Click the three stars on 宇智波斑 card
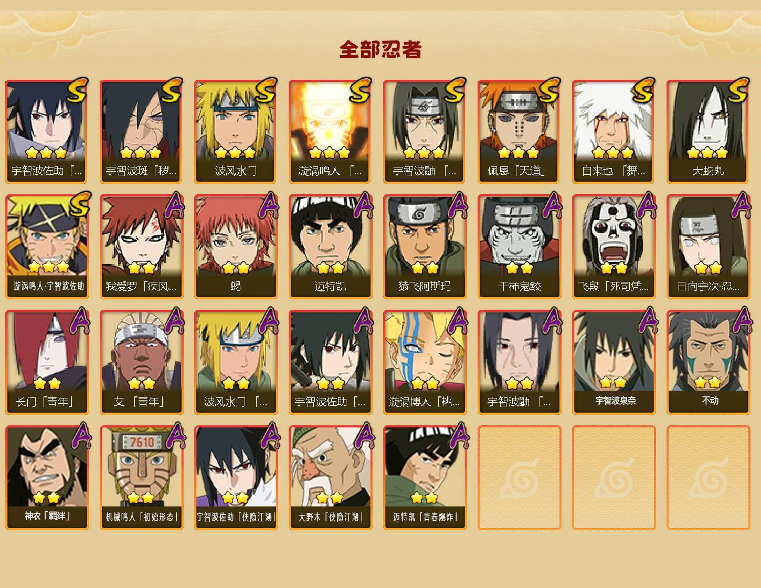Viewport: 761px width, 588px height. click(140, 153)
